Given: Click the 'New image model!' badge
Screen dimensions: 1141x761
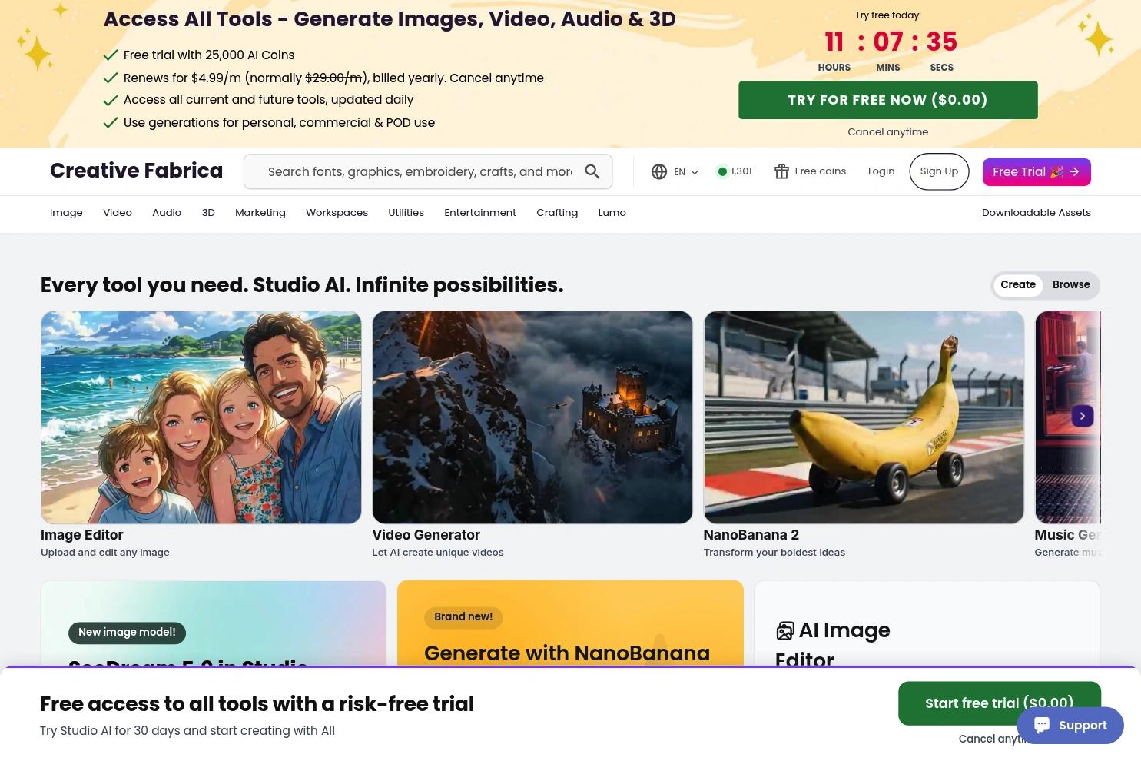Looking at the screenshot, I should click(x=127, y=633).
